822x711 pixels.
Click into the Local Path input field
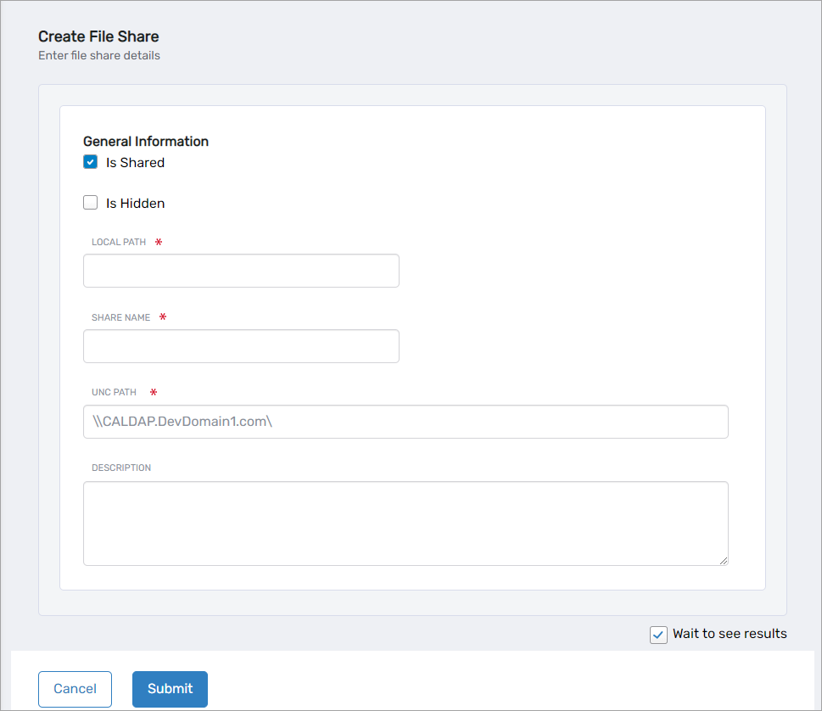pos(241,271)
